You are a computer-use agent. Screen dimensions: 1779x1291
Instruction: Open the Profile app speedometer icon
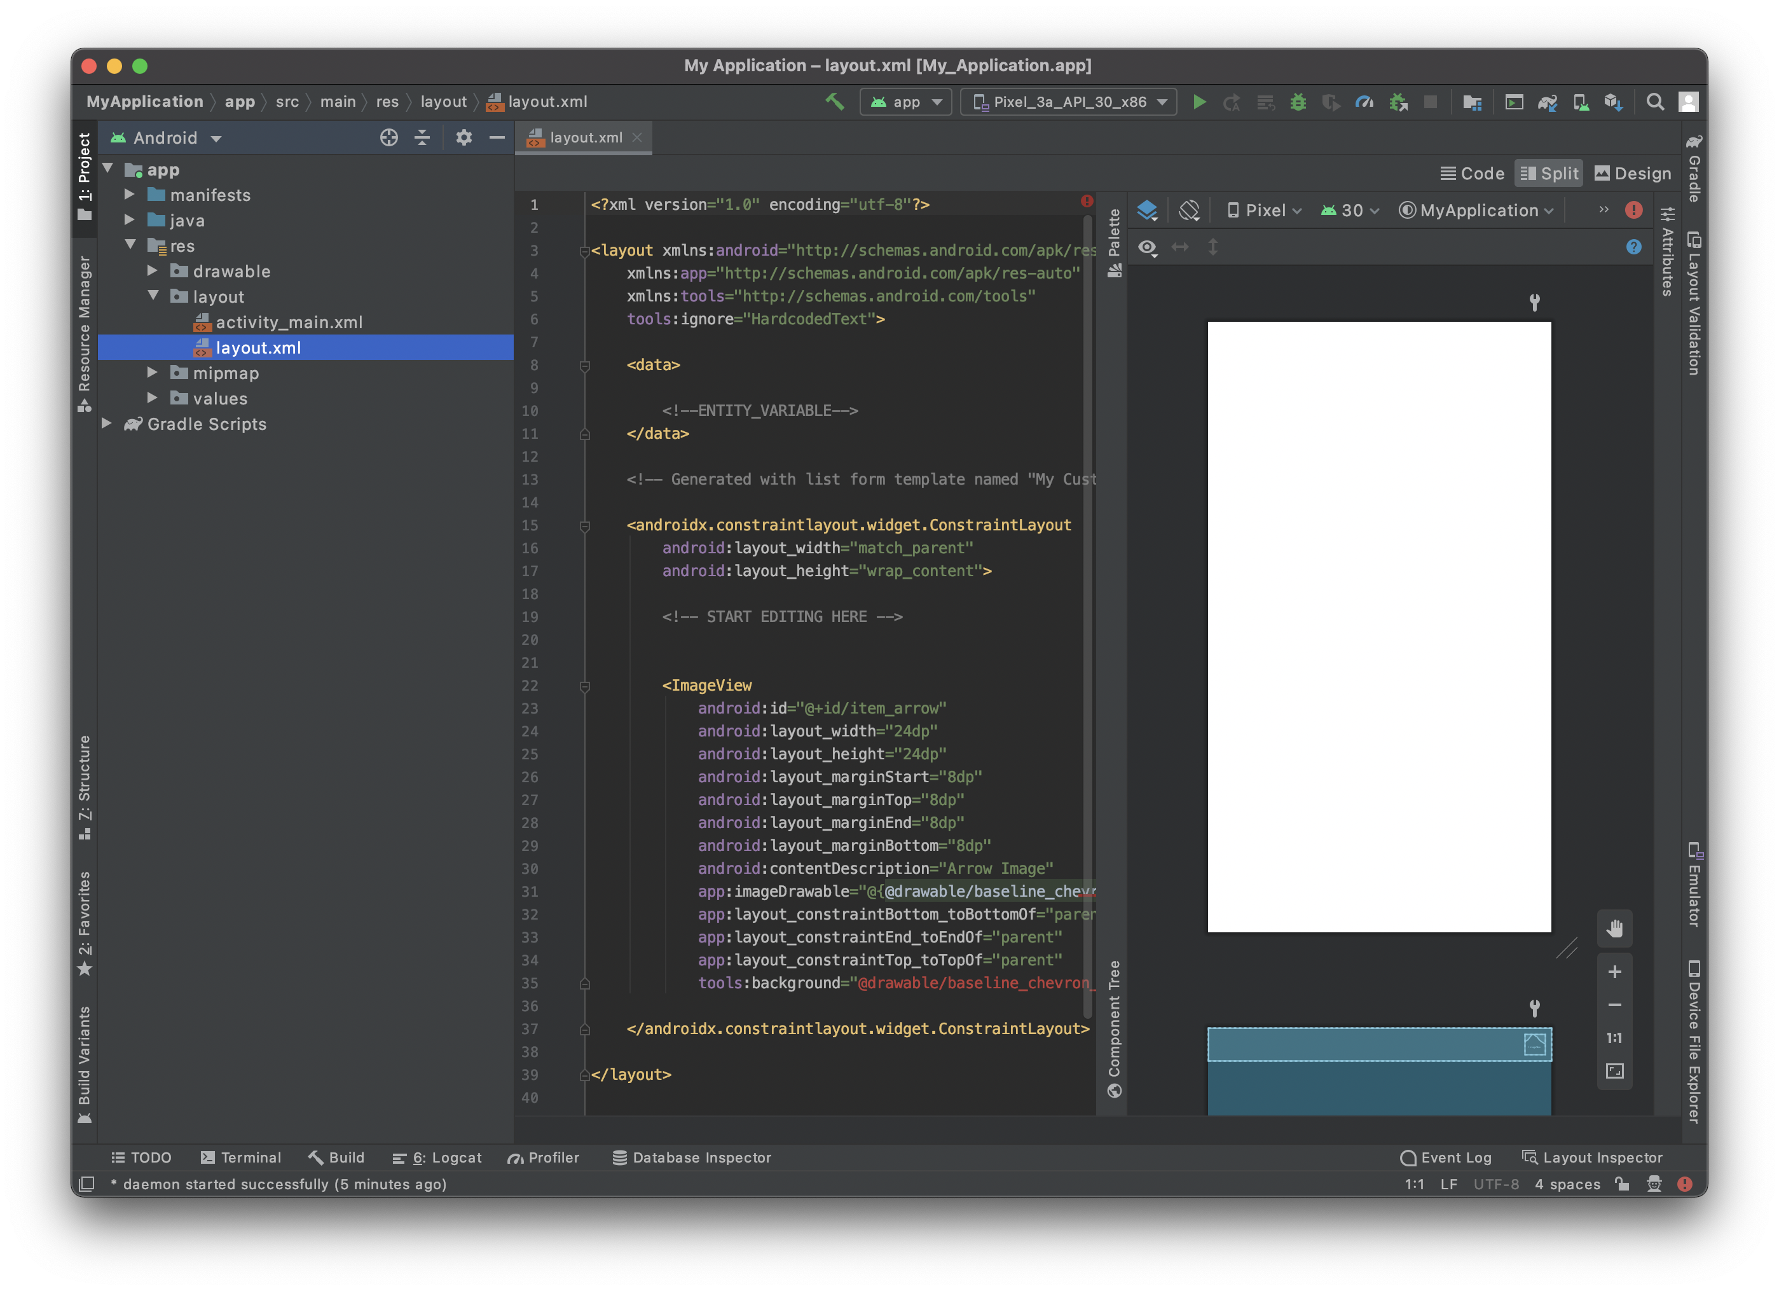(x=1364, y=102)
